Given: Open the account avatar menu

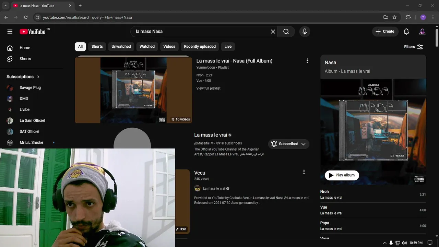Looking at the screenshot, I should tap(422, 32).
